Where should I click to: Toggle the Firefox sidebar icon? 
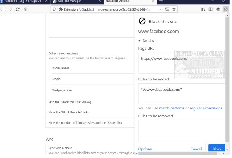(211, 9)
